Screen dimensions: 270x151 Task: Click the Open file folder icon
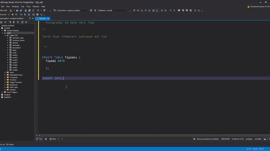(11, 10)
